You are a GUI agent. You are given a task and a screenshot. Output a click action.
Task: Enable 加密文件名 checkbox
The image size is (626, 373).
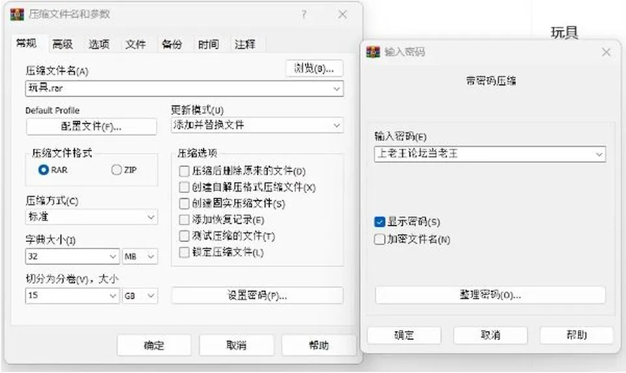(x=380, y=239)
